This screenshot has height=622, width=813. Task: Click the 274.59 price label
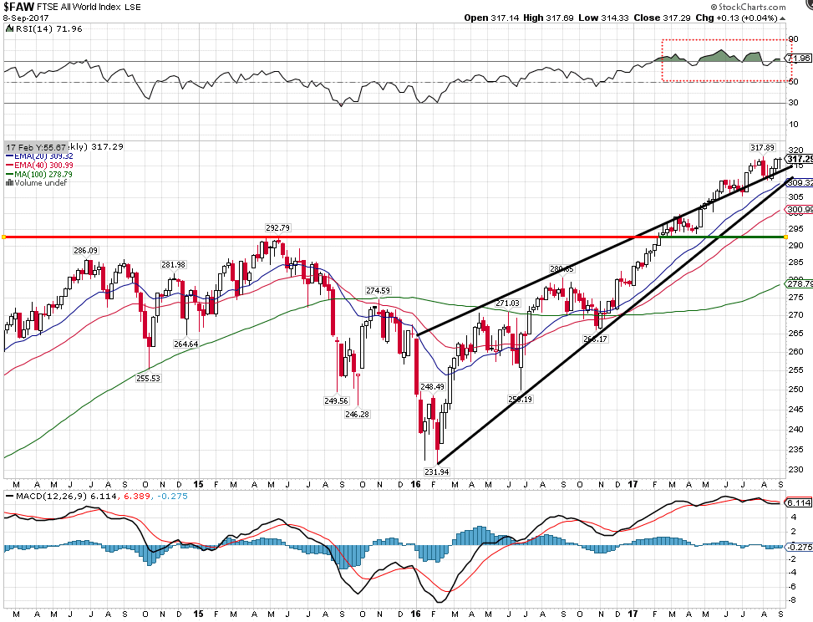[x=378, y=290]
